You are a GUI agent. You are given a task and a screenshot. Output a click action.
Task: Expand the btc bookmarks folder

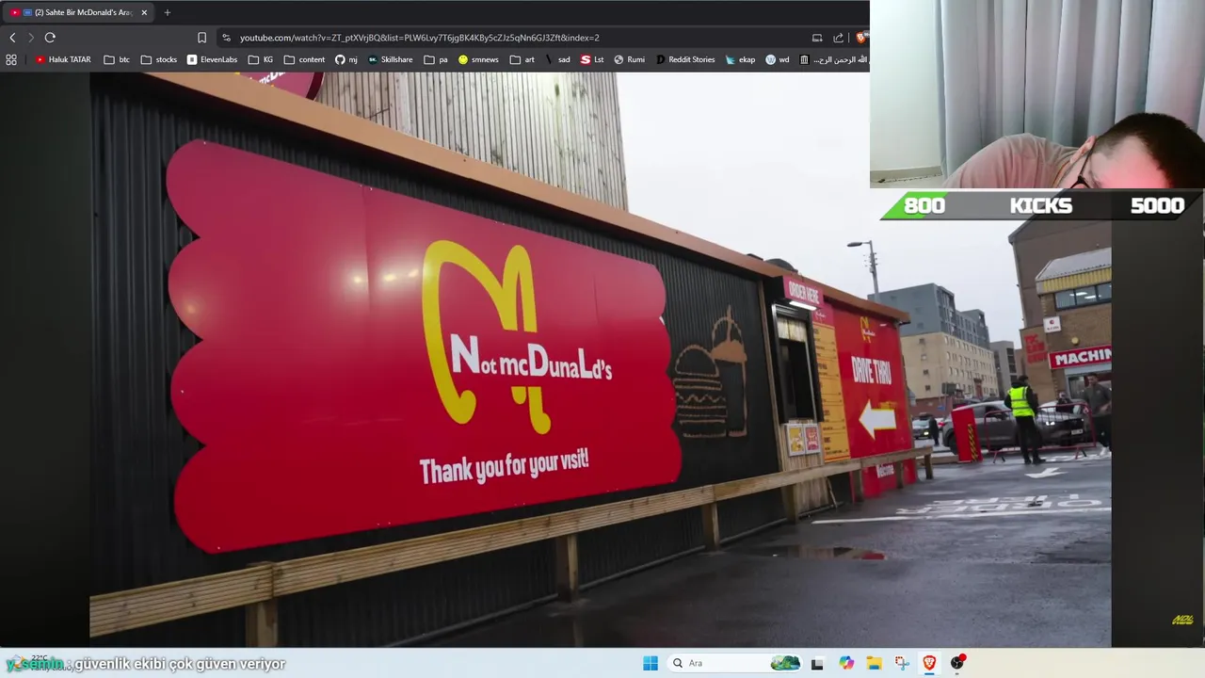[117, 59]
